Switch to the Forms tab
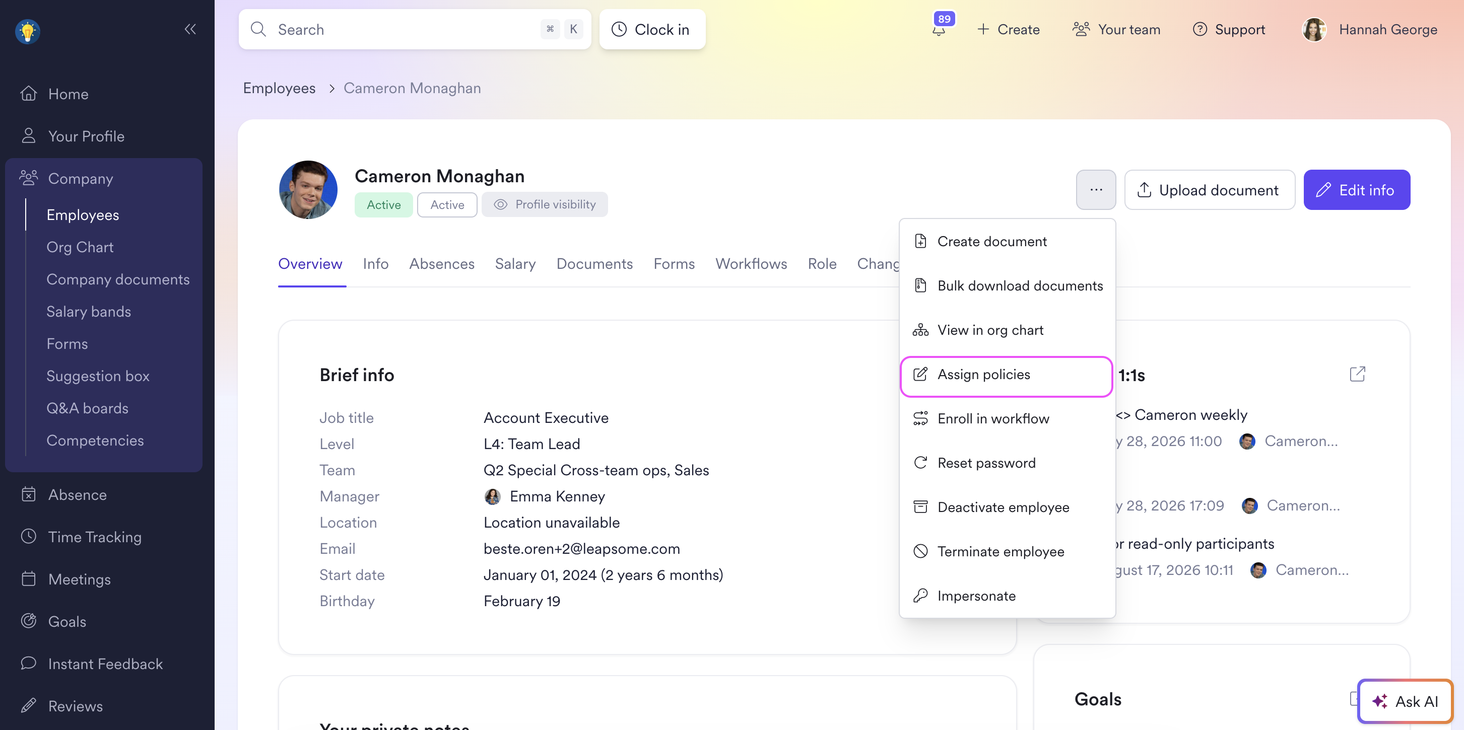The height and width of the screenshot is (730, 1464). (x=674, y=264)
